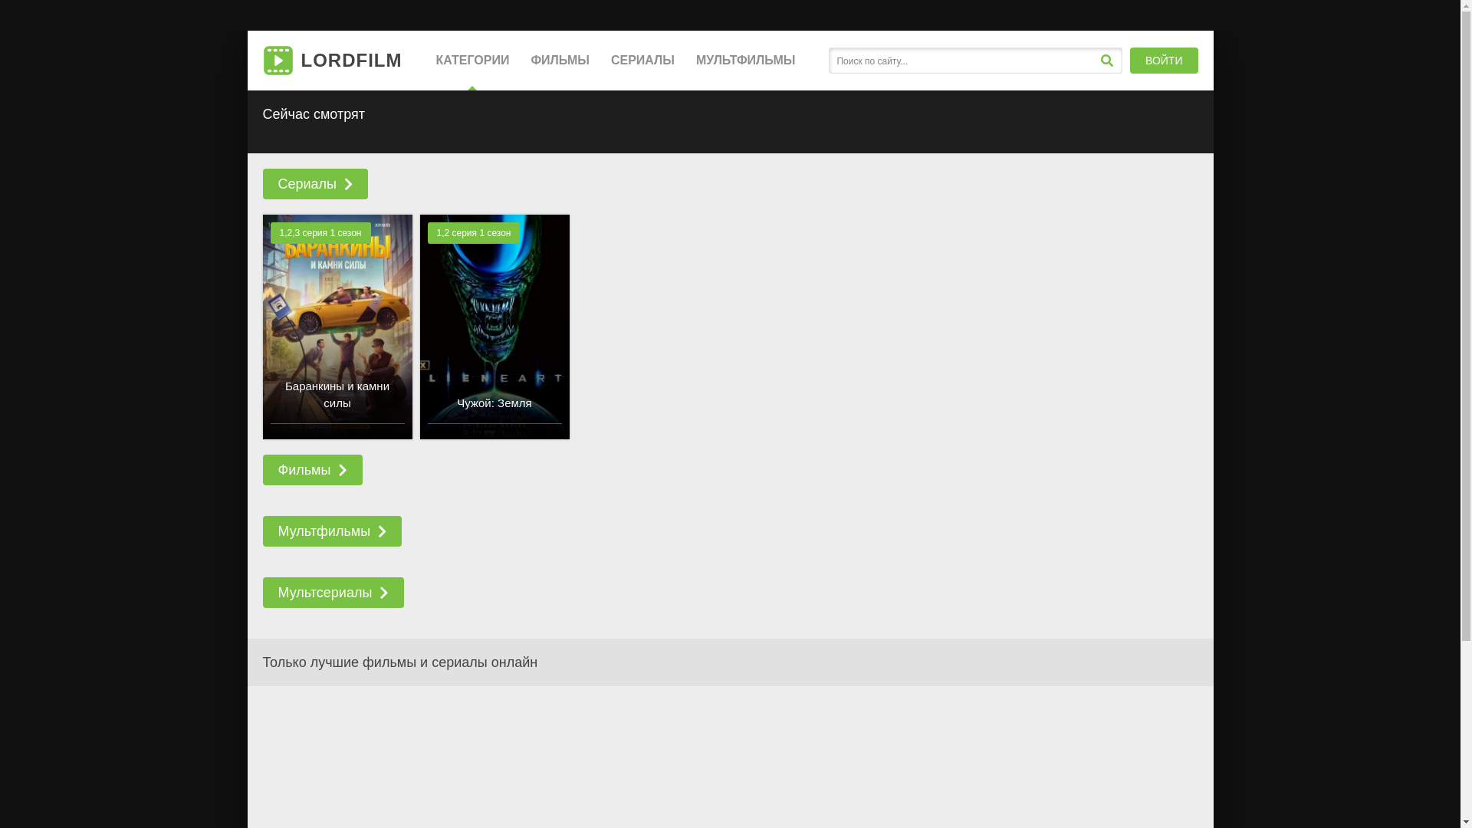Click the LORDFILM play logo icon
This screenshot has width=1472, height=828.
tap(278, 61)
